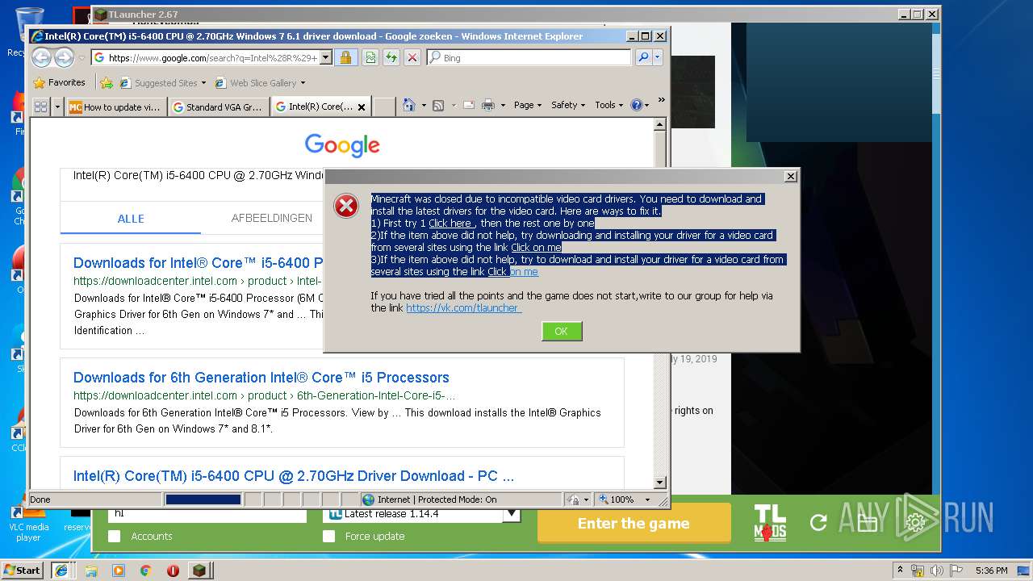Open the Favorites button

[x=59, y=82]
